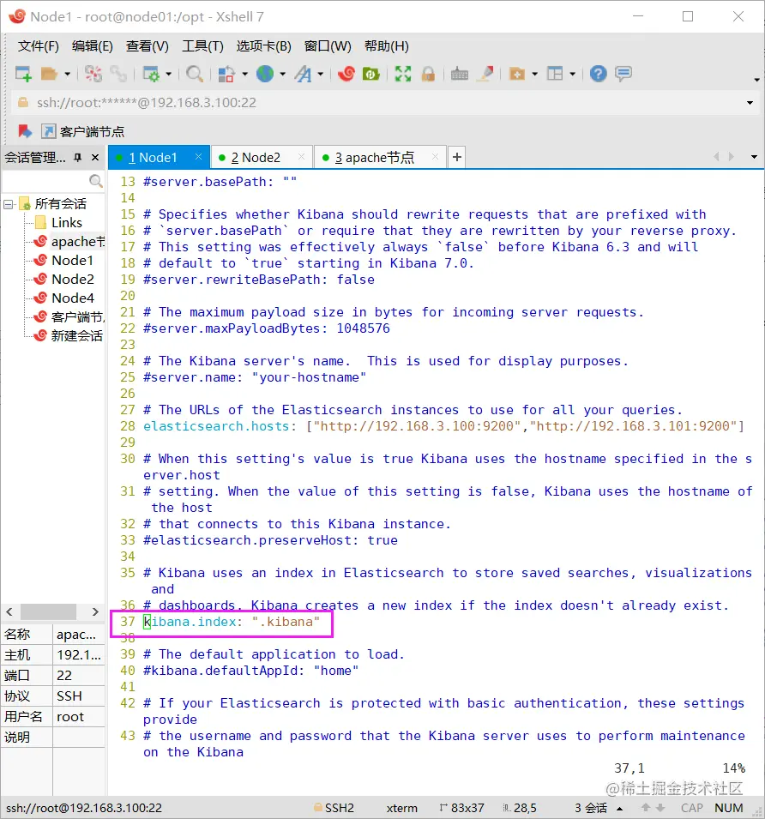Viewport: 765px width, 819px height.
Task: Click the Reconnect link icon
Action: 118,74
